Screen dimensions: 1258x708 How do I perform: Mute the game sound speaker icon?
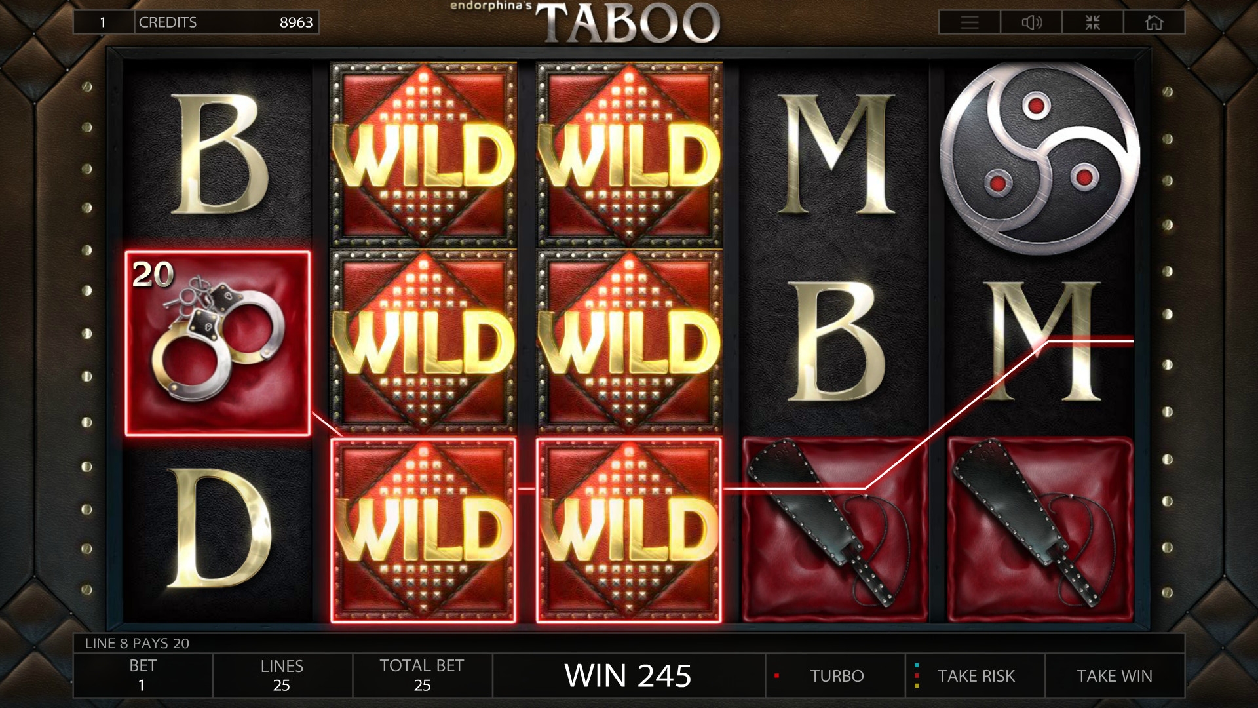click(1031, 22)
